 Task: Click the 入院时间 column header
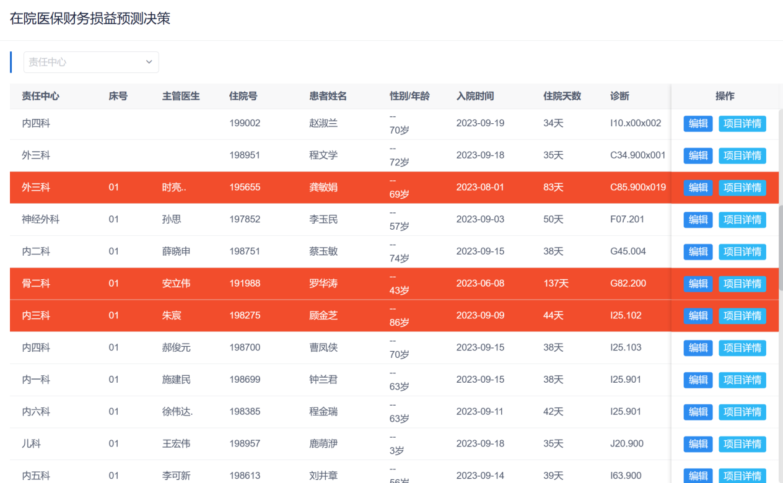click(x=475, y=96)
